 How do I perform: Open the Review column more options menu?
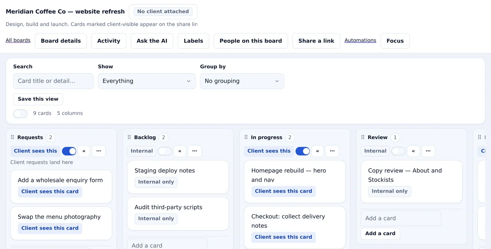[428, 151]
